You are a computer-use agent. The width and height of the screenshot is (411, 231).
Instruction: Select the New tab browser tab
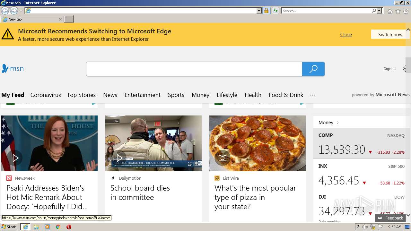click(x=32, y=19)
